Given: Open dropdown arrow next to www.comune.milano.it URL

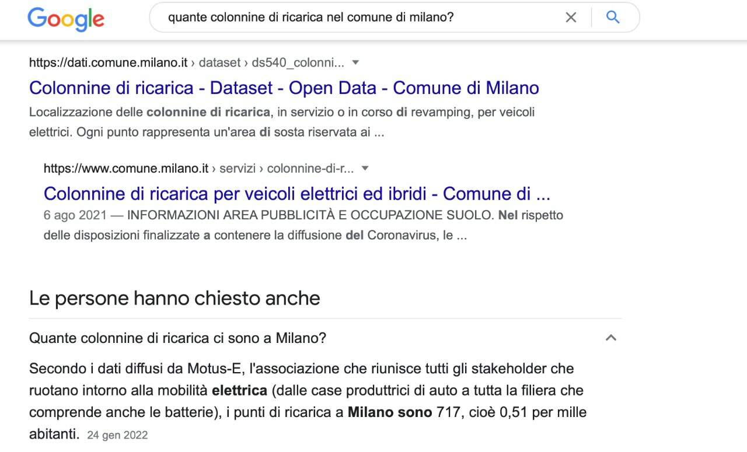Looking at the screenshot, I should click(365, 168).
